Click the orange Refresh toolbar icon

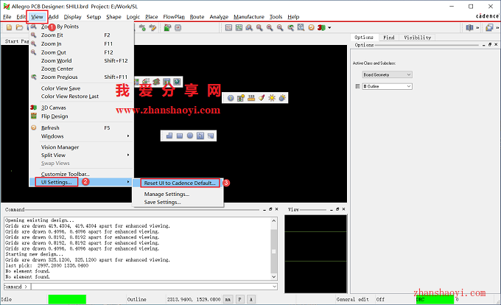coord(311,28)
